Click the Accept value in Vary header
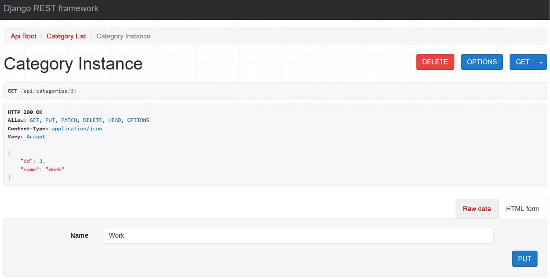Viewport: 550px width, 279px height. [36, 136]
